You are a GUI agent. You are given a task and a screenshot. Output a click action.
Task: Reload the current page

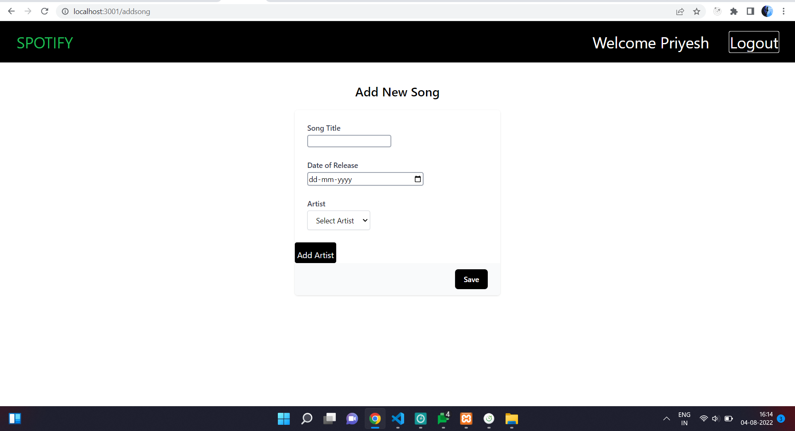pyautogui.click(x=44, y=11)
